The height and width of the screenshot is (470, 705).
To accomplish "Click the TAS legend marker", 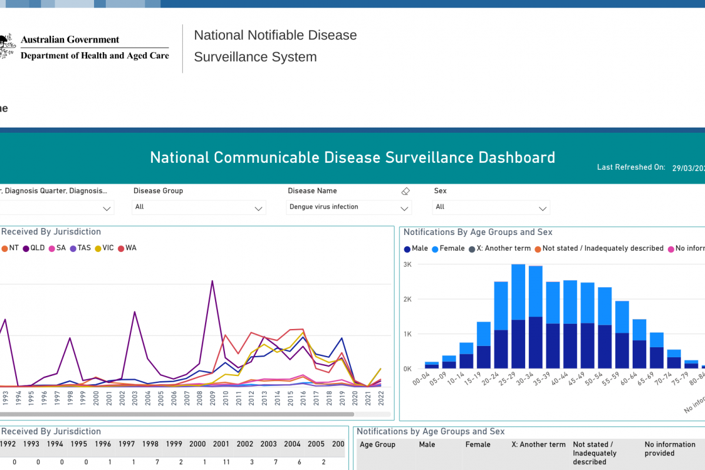I will click(x=73, y=249).
